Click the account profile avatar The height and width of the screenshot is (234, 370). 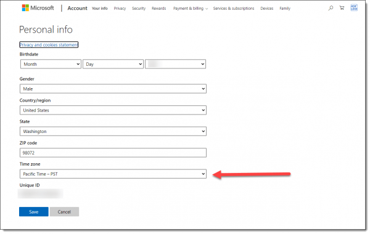coord(354,8)
